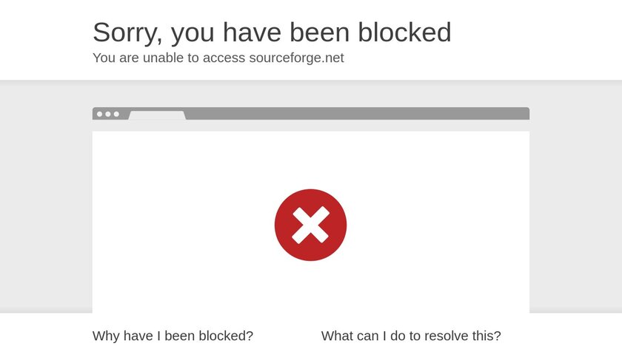Click the red error X icon
622x349 pixels.
[x=310, y=225]
